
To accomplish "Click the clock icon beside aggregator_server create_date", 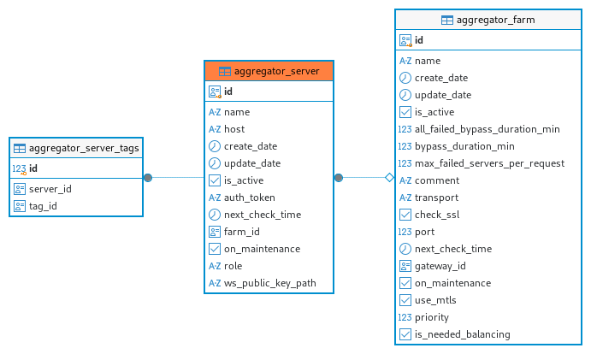I will pos(215,146).
